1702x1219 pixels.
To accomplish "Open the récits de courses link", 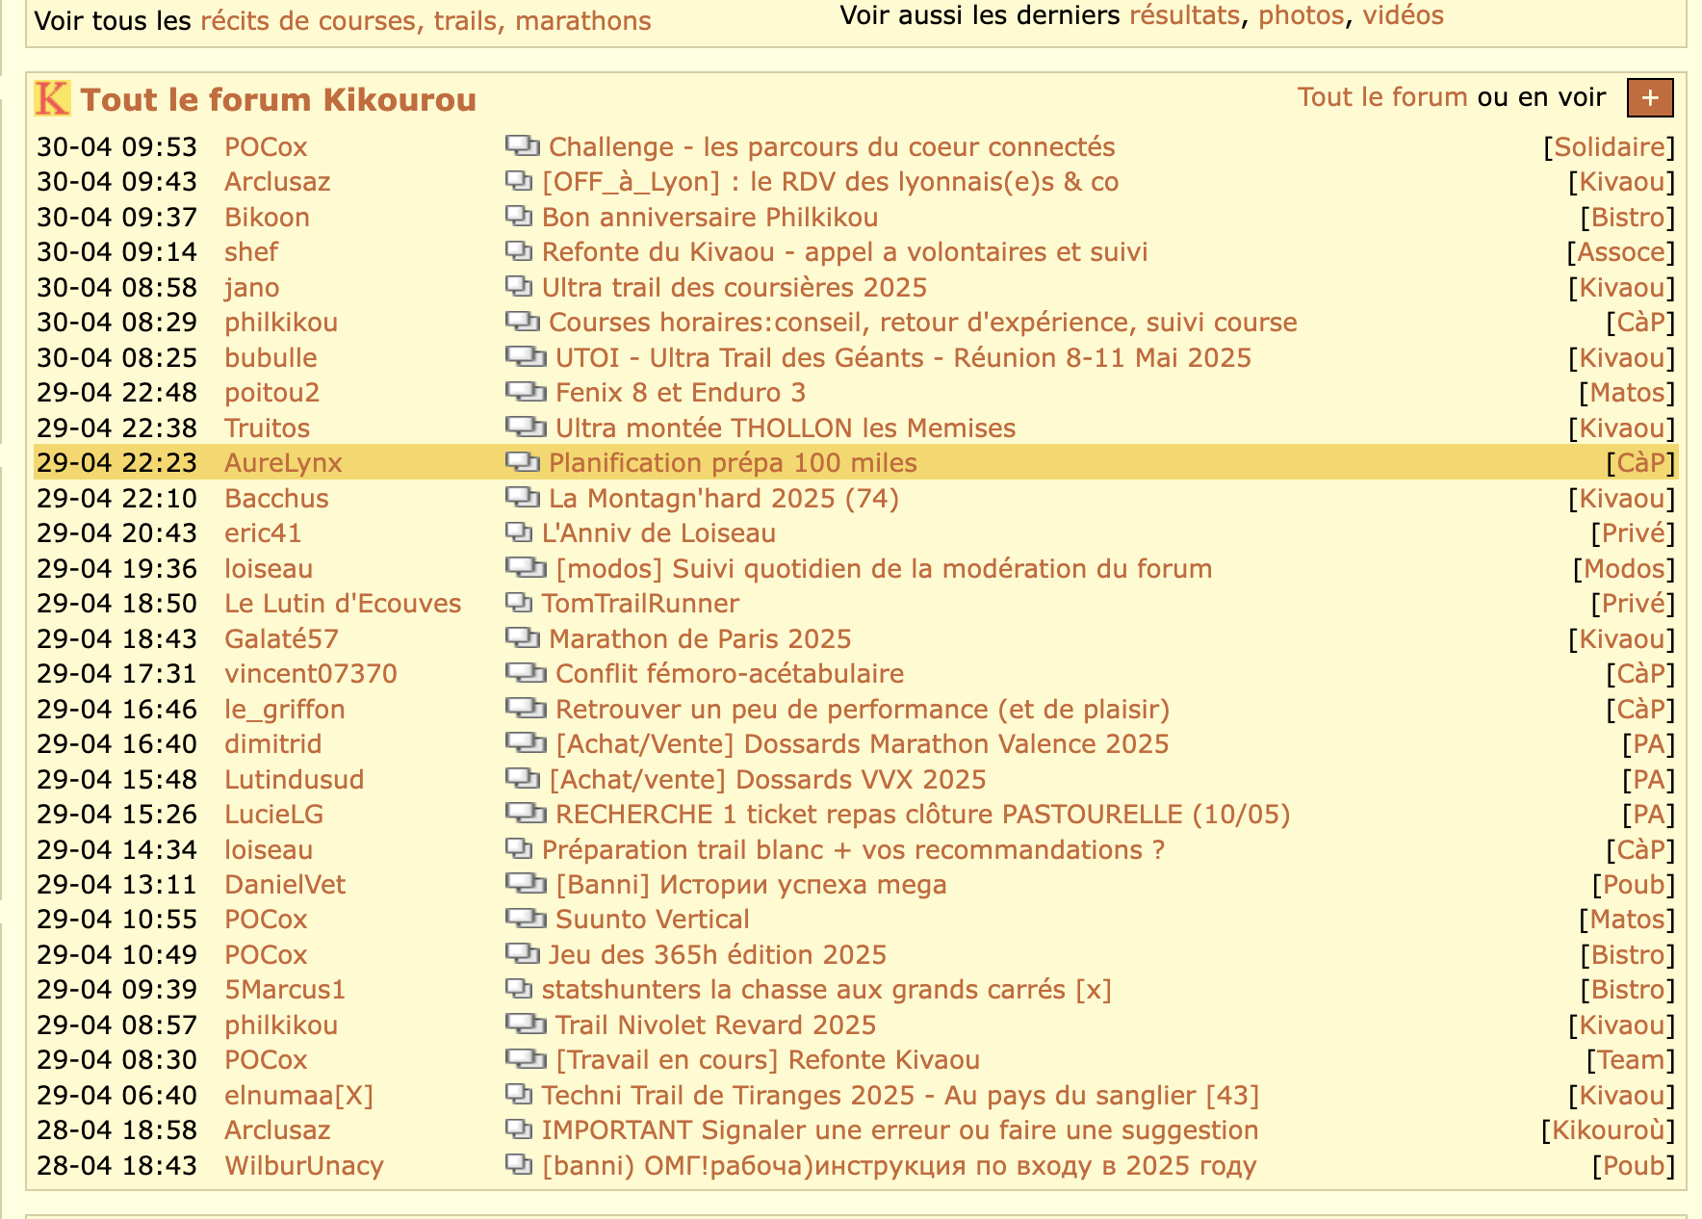I will pos(308,21).
